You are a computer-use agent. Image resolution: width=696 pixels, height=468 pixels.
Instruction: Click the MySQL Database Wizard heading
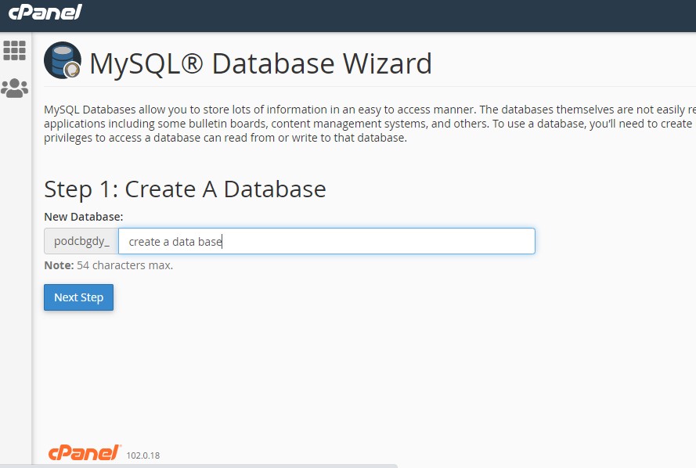[x=261, y=63]
